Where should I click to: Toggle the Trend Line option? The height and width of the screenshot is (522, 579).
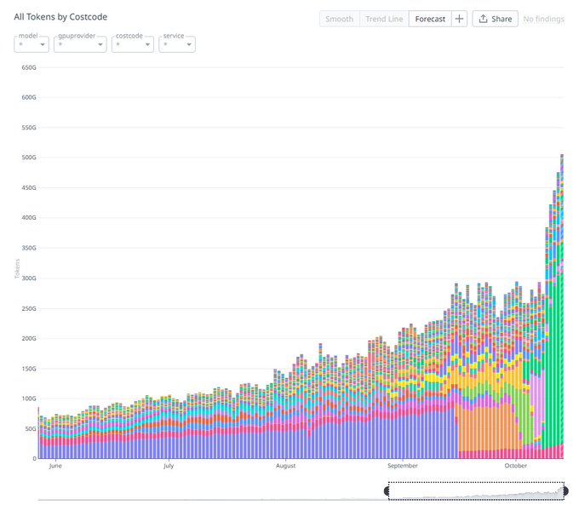[384, 19]
